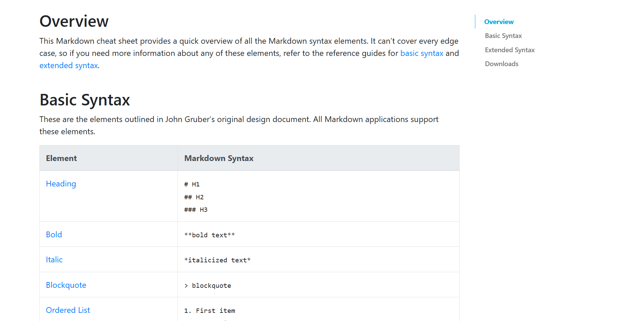Viewport: 644px width, 321px height.
Task: Click the *italicized text* code sample
Action: pyautogui.click(x=217, y=260)
